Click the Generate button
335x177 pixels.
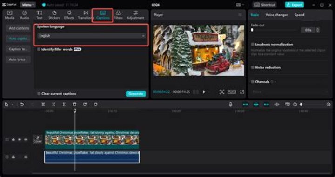point(136,94)
